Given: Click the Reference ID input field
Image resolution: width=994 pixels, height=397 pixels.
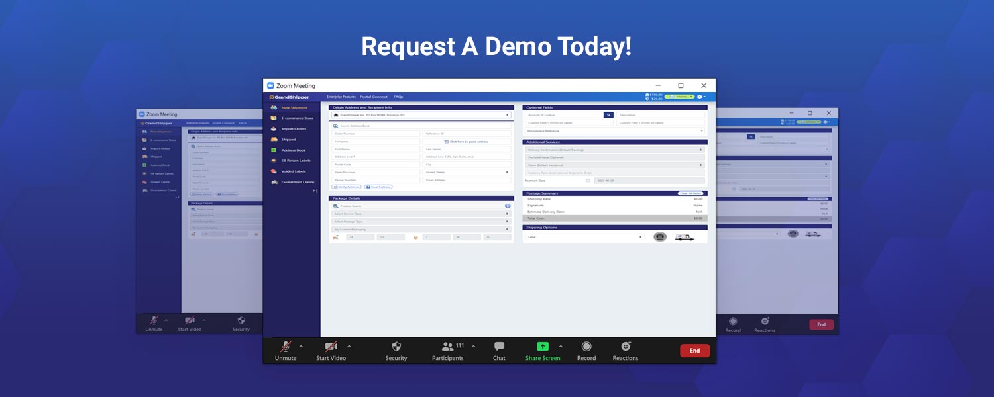Looking at the screenshot, I should pos(467,134).
